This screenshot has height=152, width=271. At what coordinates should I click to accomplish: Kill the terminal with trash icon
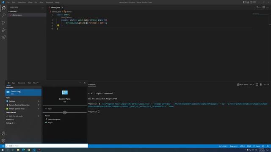click(261, 84)
